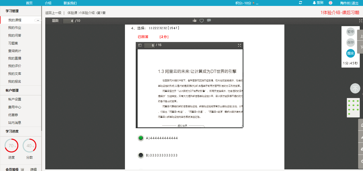Select answer option B radio button
Viewport: 363px width, 171px height.
pyautogui.click(x=141, y=155)
